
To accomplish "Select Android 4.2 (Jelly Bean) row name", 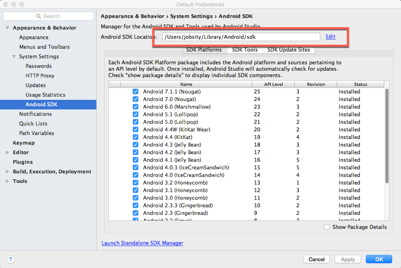I will tap(172, 152).
